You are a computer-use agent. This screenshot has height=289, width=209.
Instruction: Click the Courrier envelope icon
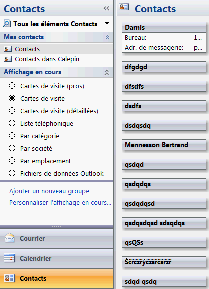tap(9, 238)
